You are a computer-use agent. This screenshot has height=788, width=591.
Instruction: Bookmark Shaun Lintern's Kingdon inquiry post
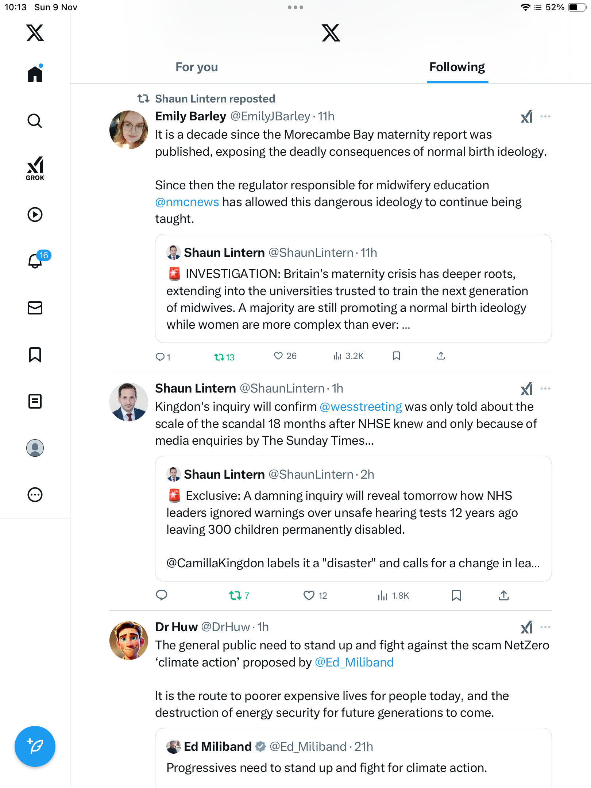[x=456, y=595]
